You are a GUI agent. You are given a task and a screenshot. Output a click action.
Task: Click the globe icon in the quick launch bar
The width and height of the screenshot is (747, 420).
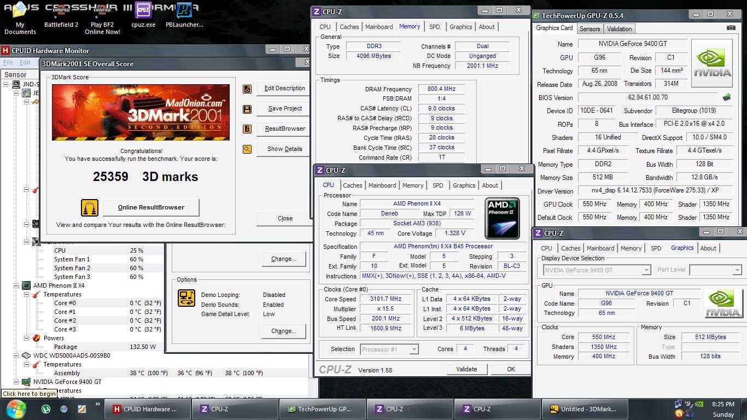(x=64, y=409)
